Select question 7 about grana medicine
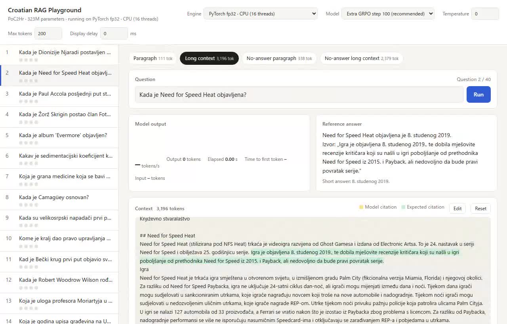Screen dimensions: 507x324 tap(59, 179)
